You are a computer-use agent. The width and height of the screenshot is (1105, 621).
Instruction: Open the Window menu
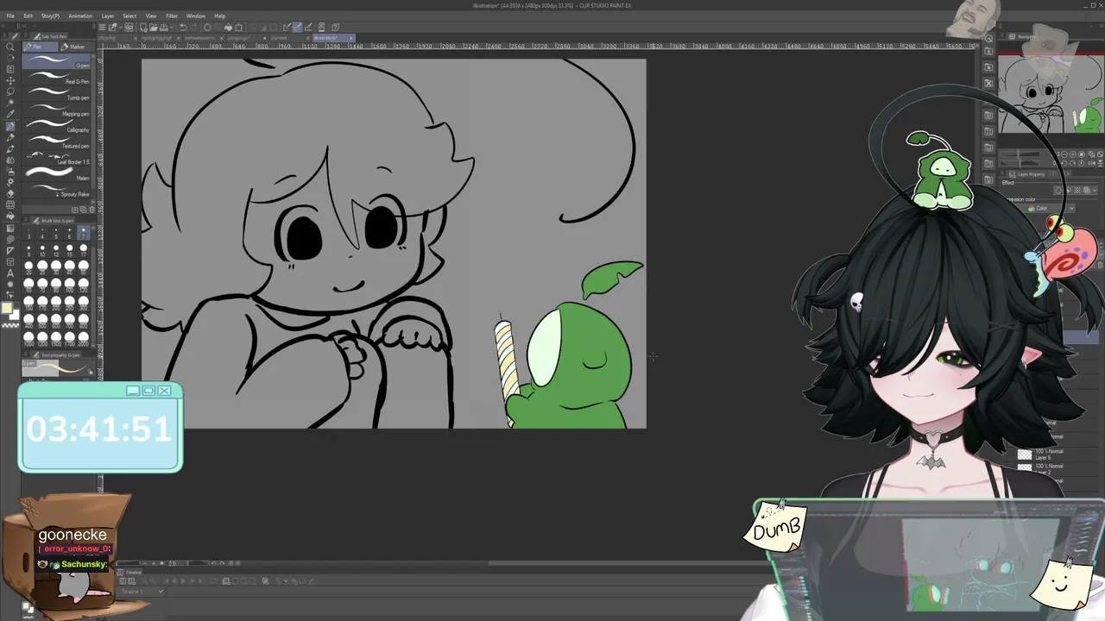point(196,16)
